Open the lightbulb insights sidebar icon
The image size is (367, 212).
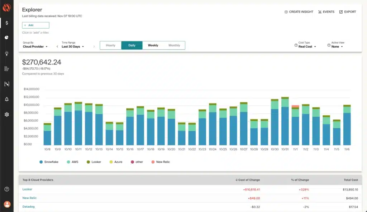click(7, 53)
